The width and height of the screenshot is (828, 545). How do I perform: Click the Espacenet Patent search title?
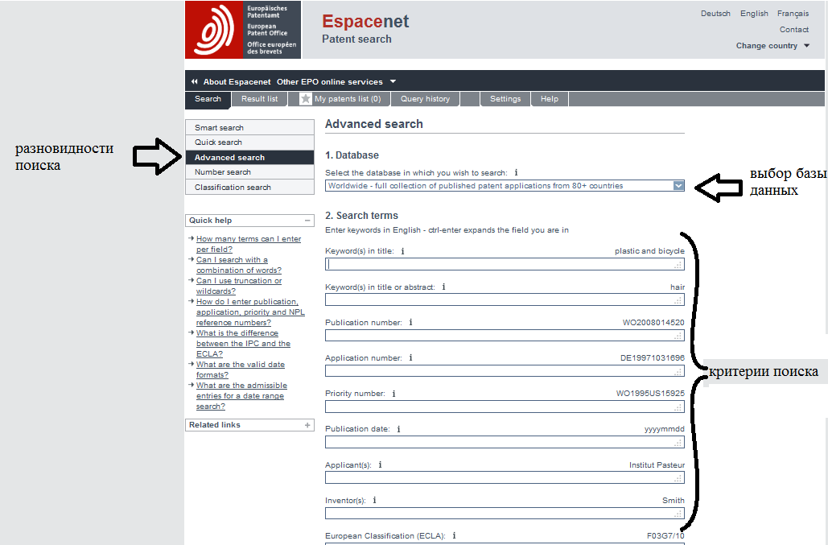365,28
